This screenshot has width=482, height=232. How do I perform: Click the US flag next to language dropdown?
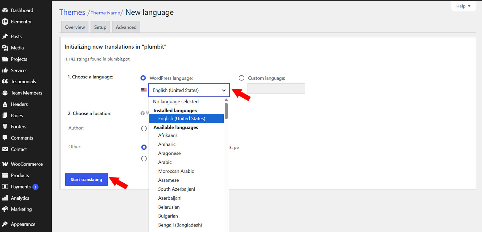pos(144,90)
